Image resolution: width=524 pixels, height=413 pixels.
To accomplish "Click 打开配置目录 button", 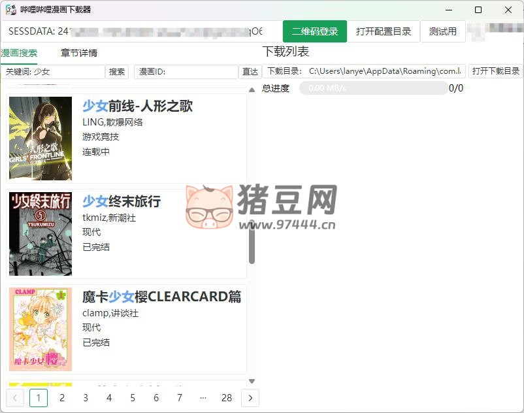I will pos(384,31).
